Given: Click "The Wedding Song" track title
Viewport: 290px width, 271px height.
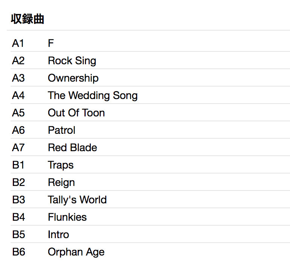Looking at the screenshot, I should click(x=92, y=96).
